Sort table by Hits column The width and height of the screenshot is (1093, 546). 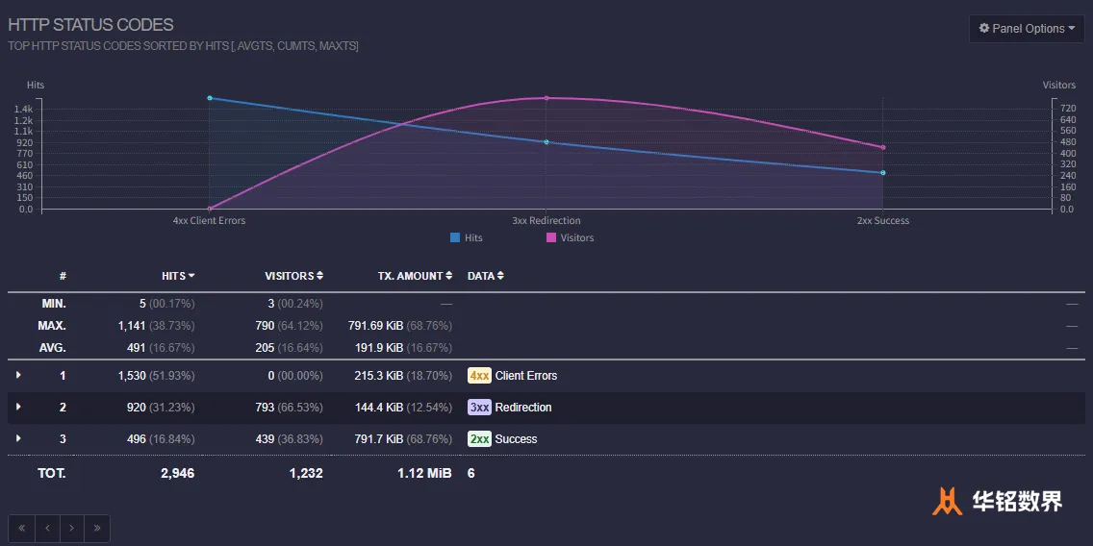(x=178, y=276)
